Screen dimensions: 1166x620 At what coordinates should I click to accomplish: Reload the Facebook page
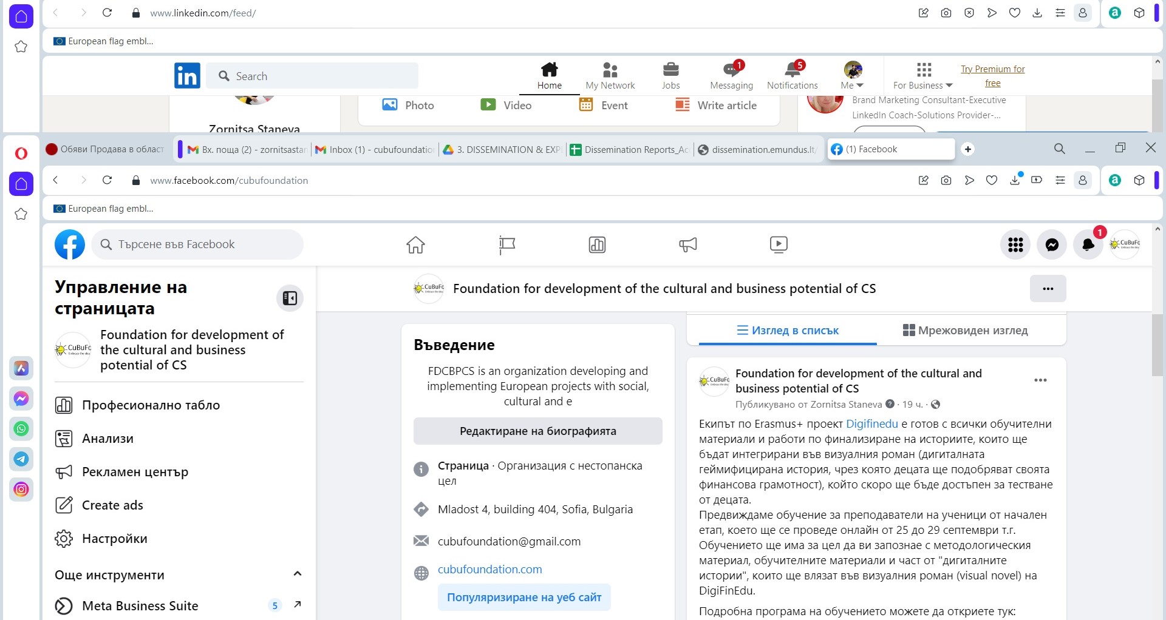click(107, 180)
